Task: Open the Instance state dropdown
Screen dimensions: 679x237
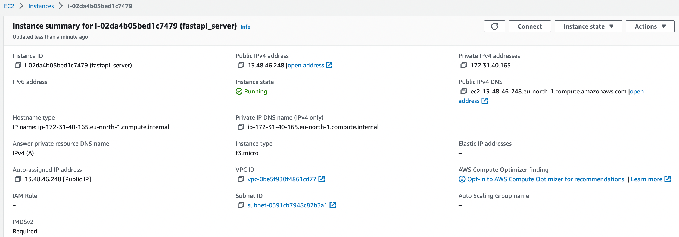Action: pos(588,26)
